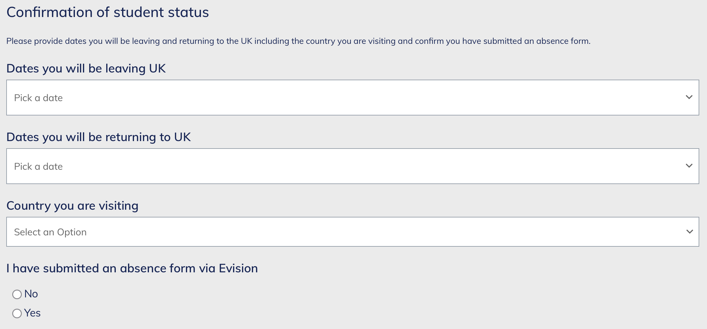Click 'Pick a date' placeholder under leaving UK
This screenshot has width=707, height=329.
point(38,98)
